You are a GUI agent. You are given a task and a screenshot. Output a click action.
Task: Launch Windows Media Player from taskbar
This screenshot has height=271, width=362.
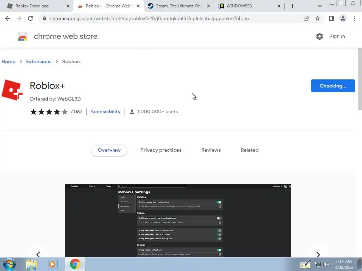[x=53, y=264]
